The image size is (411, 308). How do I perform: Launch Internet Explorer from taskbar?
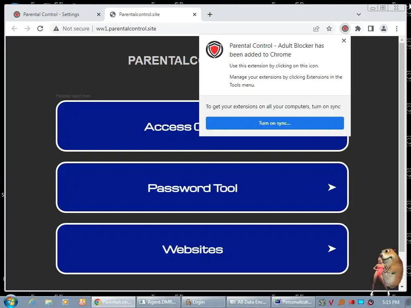pyautogui.click(x=32, y=302)
